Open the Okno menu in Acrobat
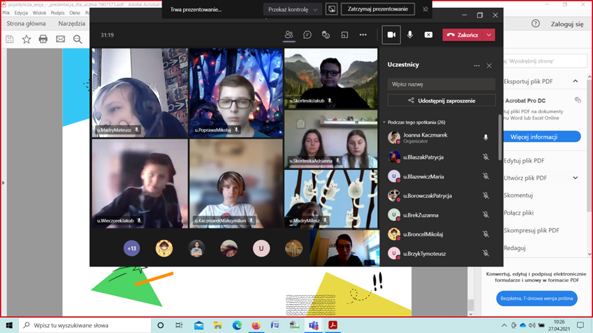This screenshot has width=593, height=333. pyautogui.click(x=75, y=13)
